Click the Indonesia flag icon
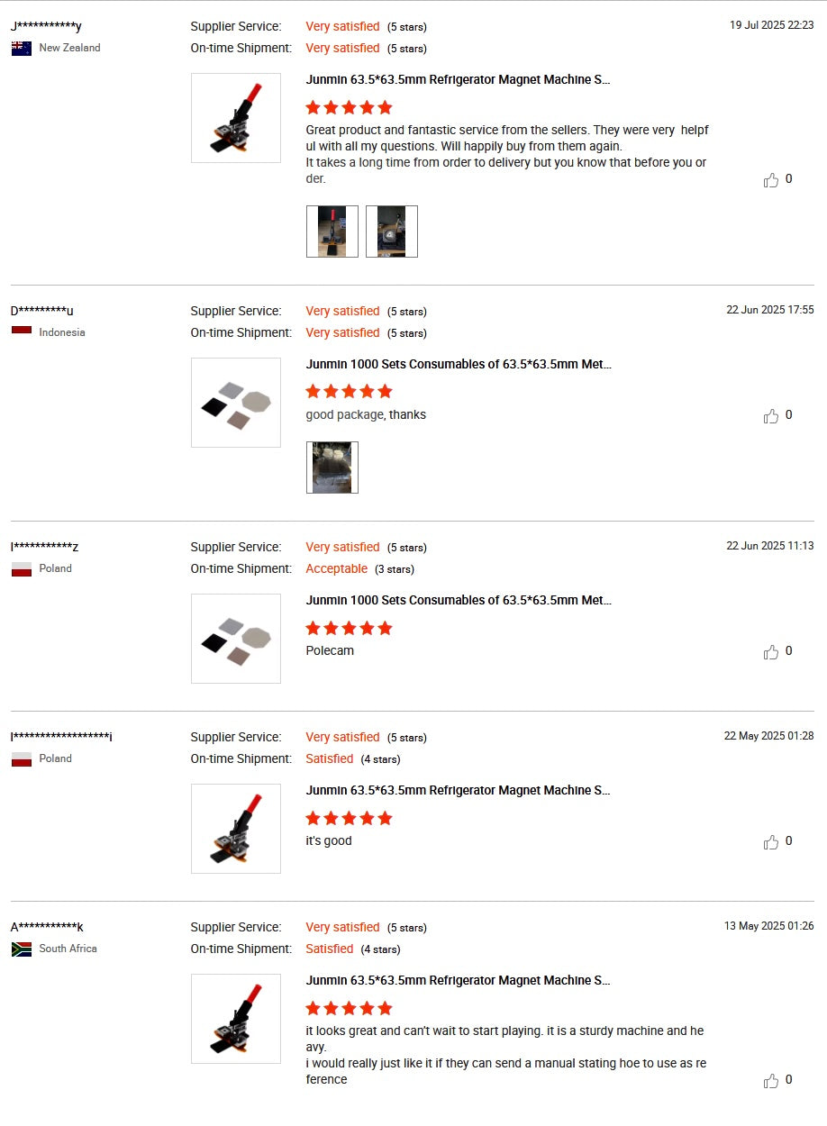The width and height of the screenshot is (827, 1126). coord(22,333)
